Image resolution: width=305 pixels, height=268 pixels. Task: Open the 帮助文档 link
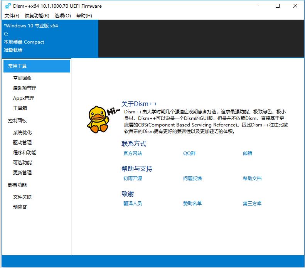coord(252,179)
